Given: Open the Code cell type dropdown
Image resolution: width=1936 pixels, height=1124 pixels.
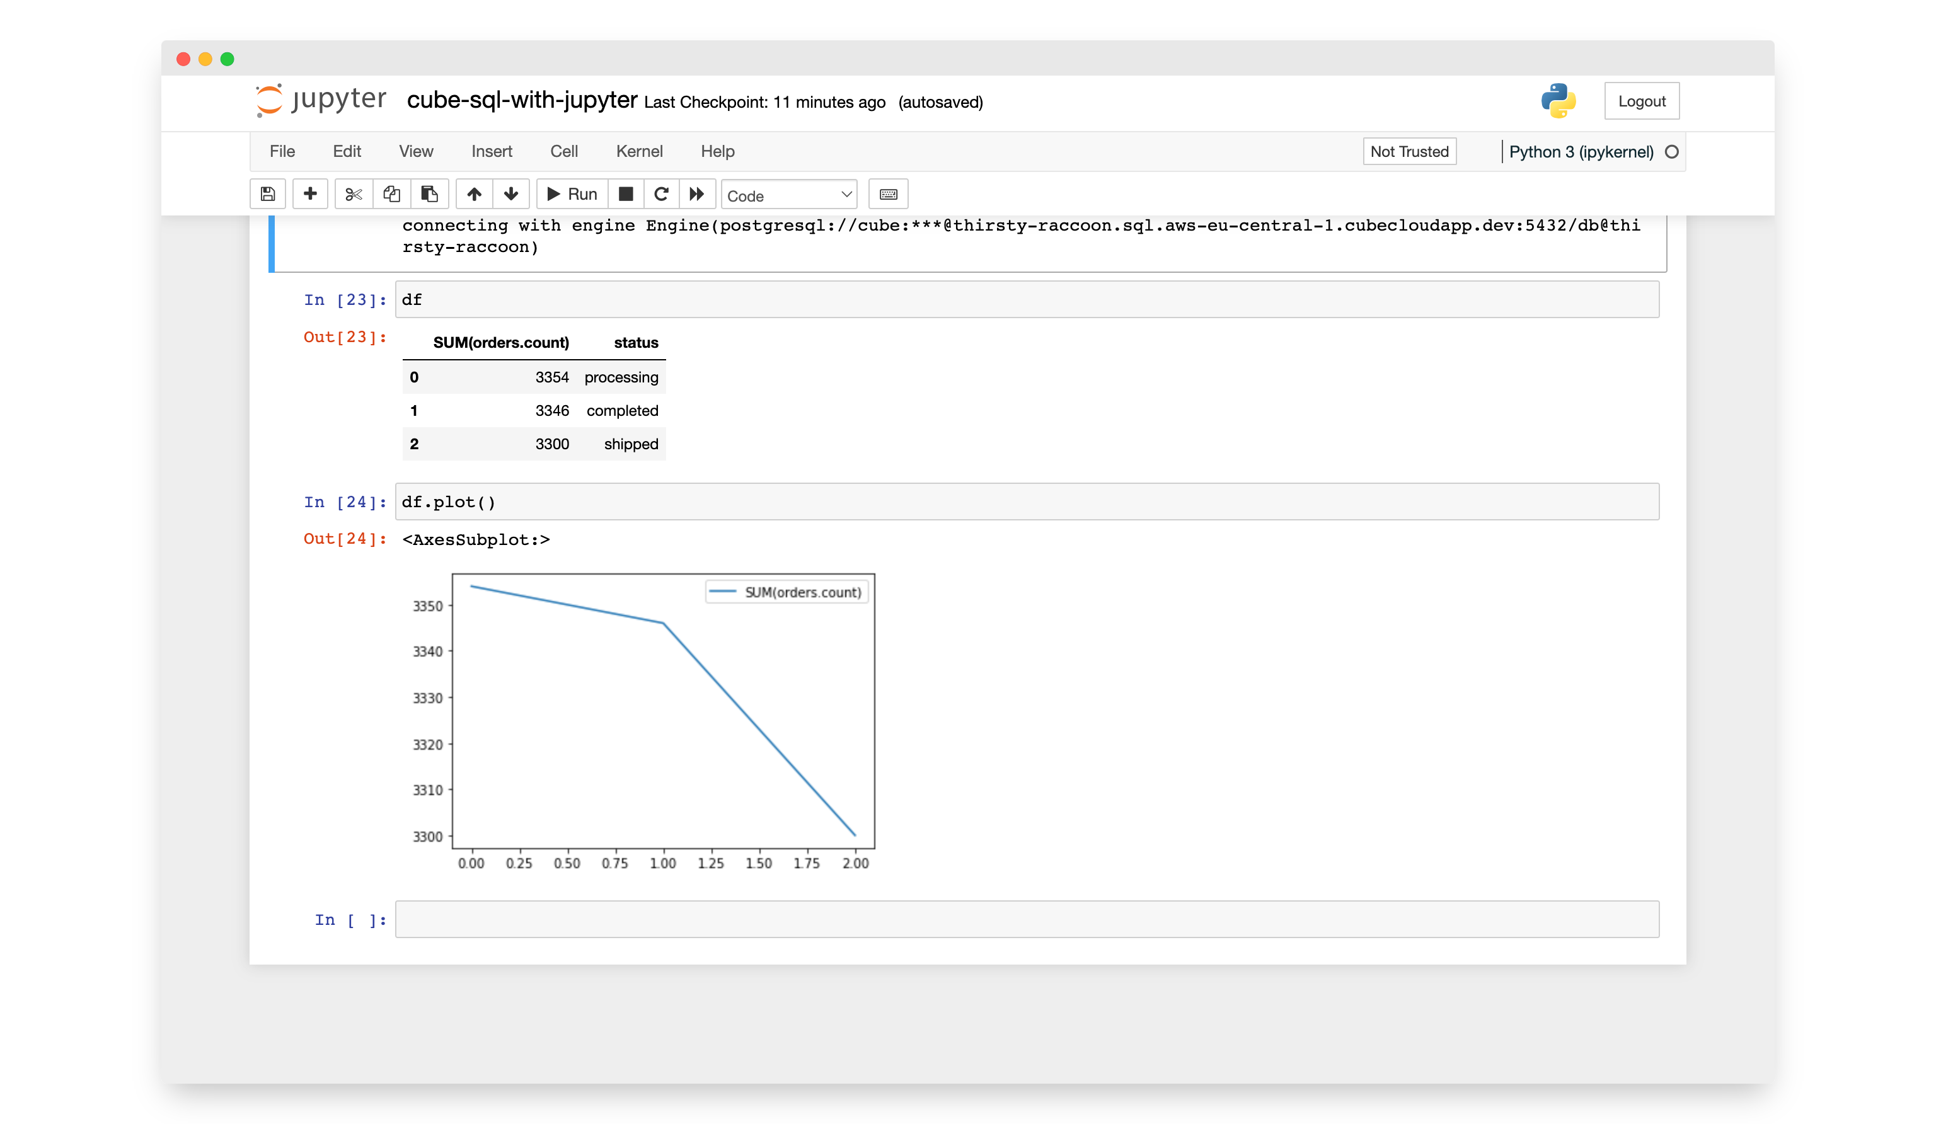Looking at the screenshot, I should click(789, 195).
